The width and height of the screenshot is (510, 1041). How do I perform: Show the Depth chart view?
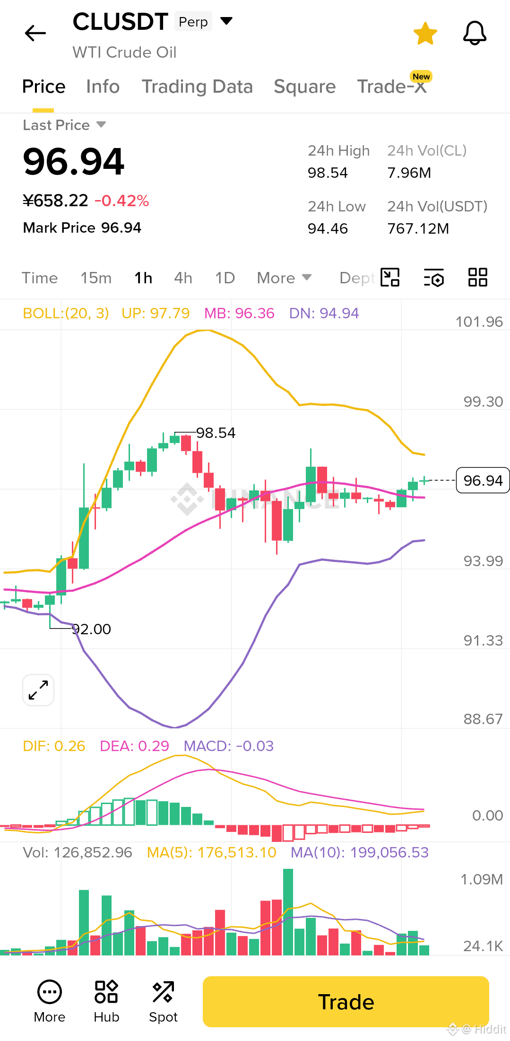pyautogui.click(x=357, y=278)
